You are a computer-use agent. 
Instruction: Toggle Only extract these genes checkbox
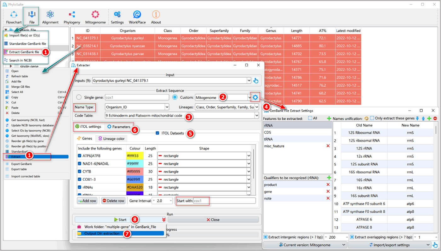(372, 118)
